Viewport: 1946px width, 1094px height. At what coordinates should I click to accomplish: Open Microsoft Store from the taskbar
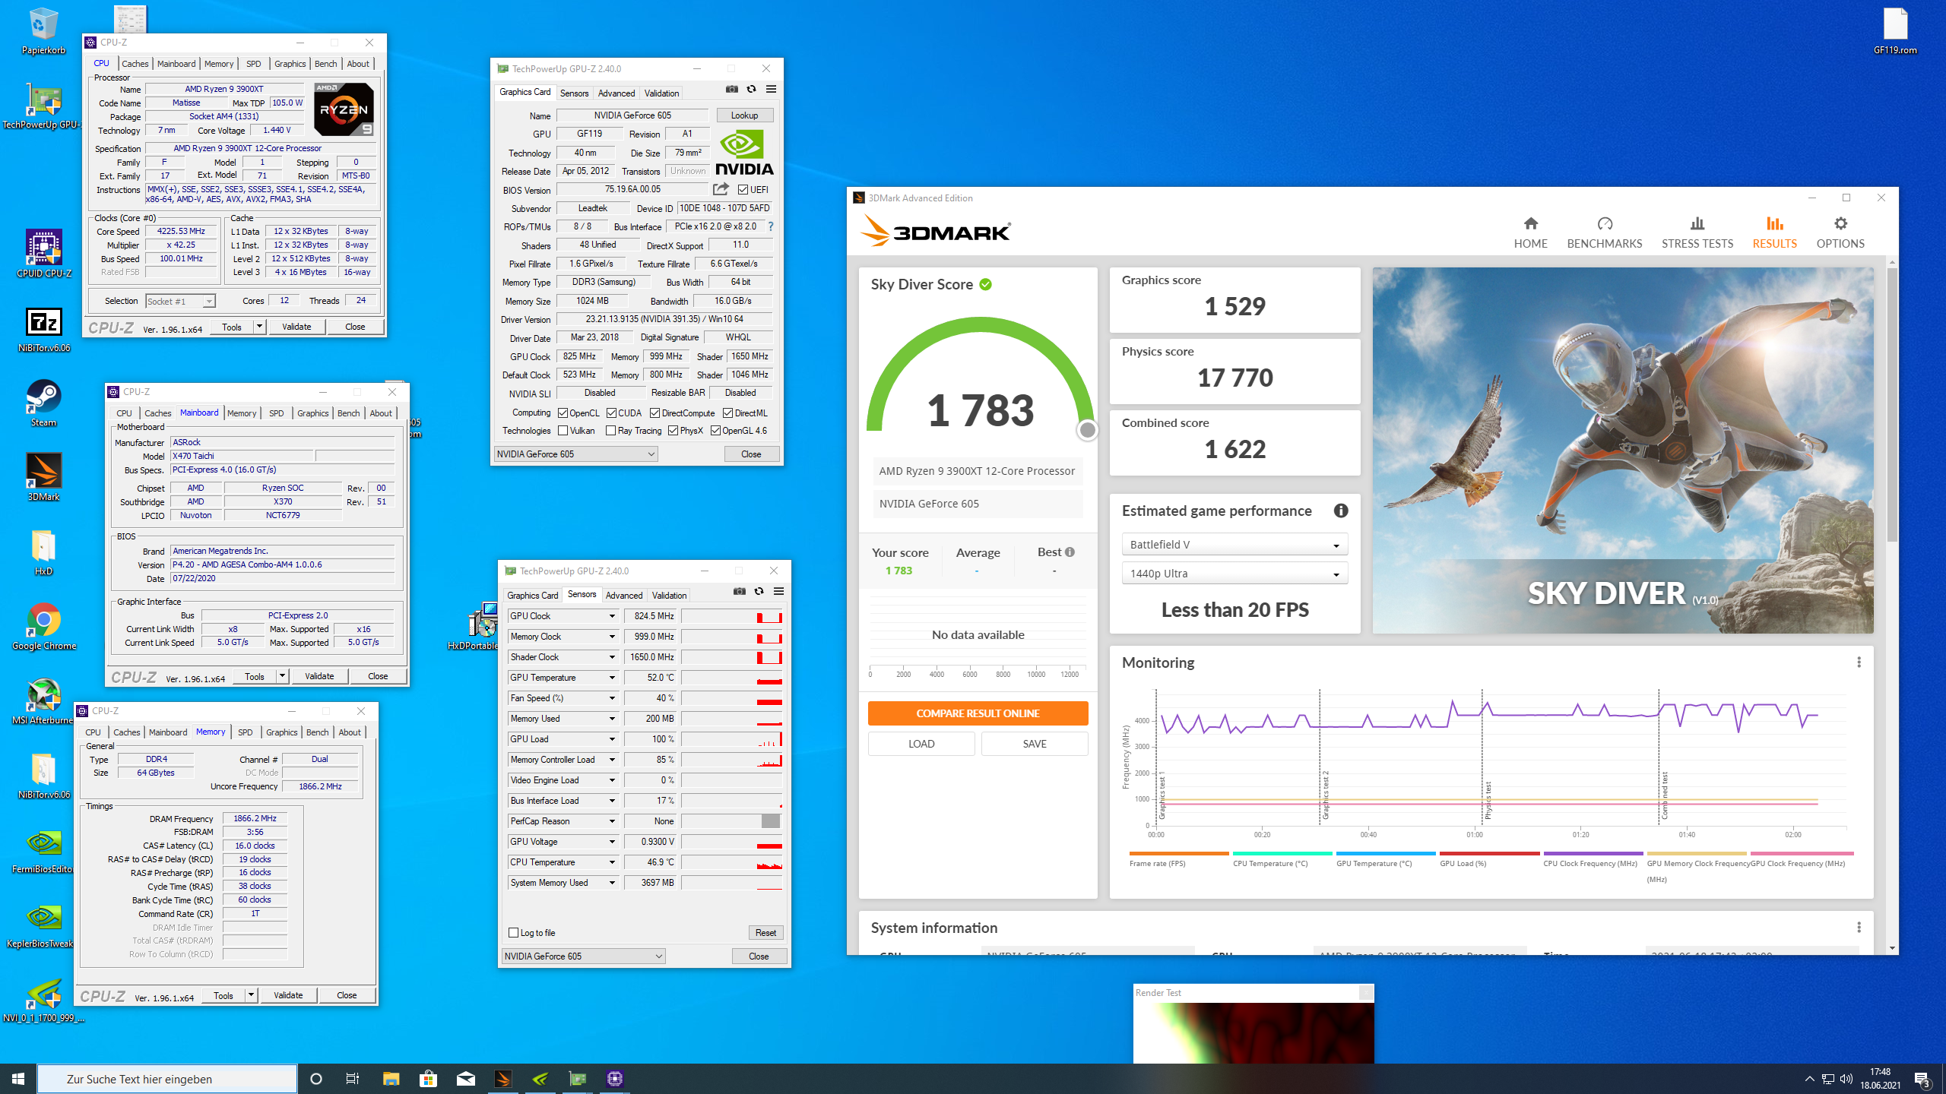tap(428, 1079)
